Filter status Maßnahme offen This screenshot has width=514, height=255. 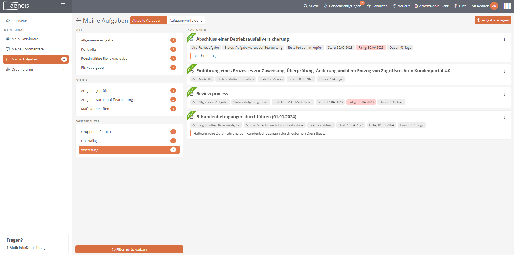[129, 109]
